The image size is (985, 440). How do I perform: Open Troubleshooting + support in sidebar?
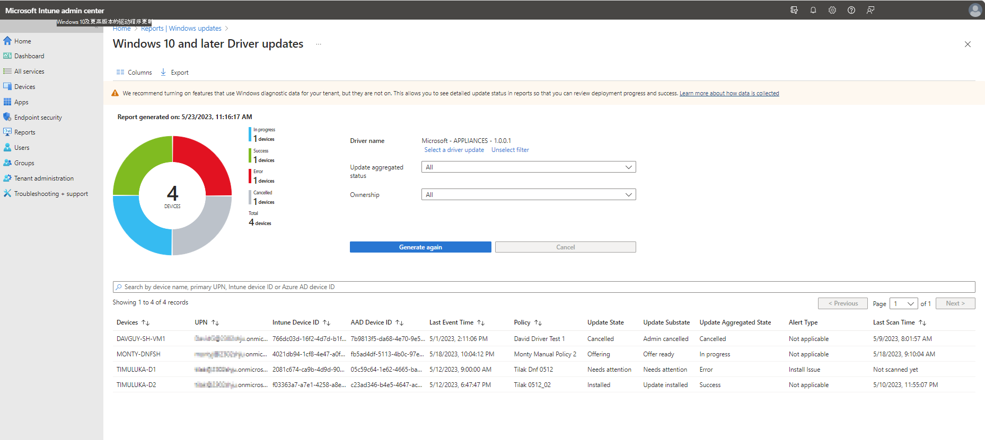click(51, 194)
